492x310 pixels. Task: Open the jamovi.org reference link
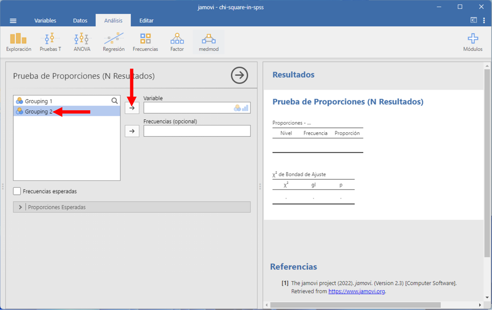[357, 291]
